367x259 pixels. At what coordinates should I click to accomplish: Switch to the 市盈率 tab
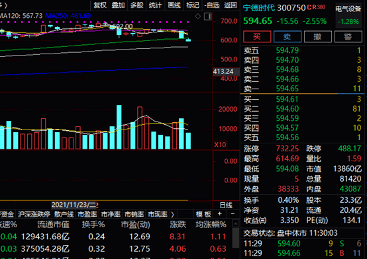point(87,214)
